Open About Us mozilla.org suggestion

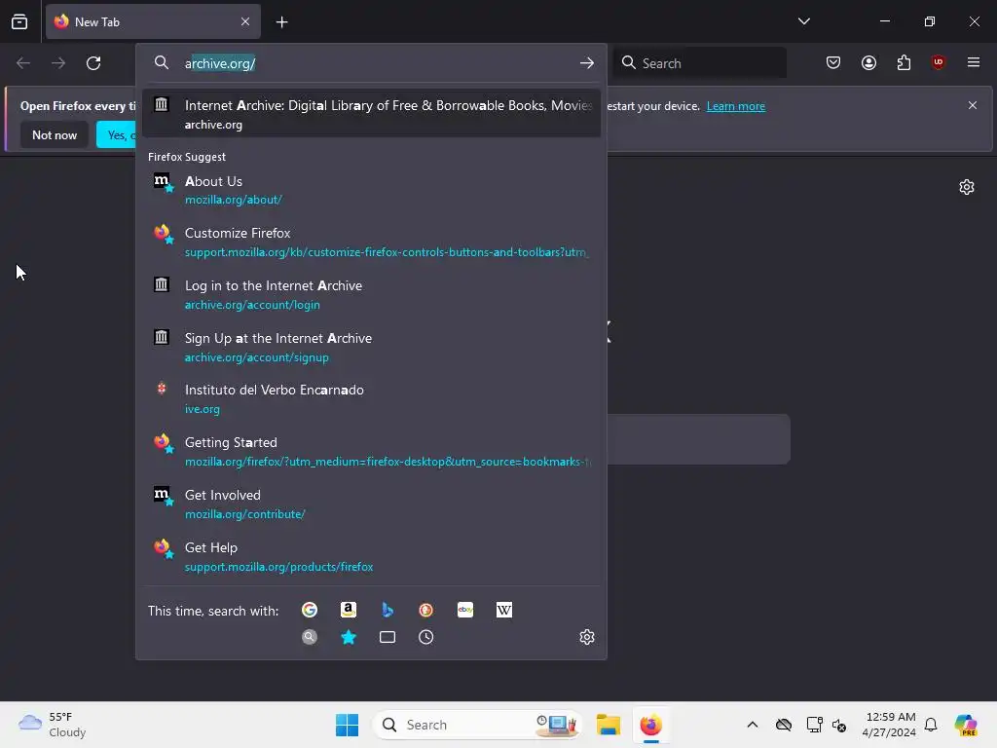coord(371,190)
